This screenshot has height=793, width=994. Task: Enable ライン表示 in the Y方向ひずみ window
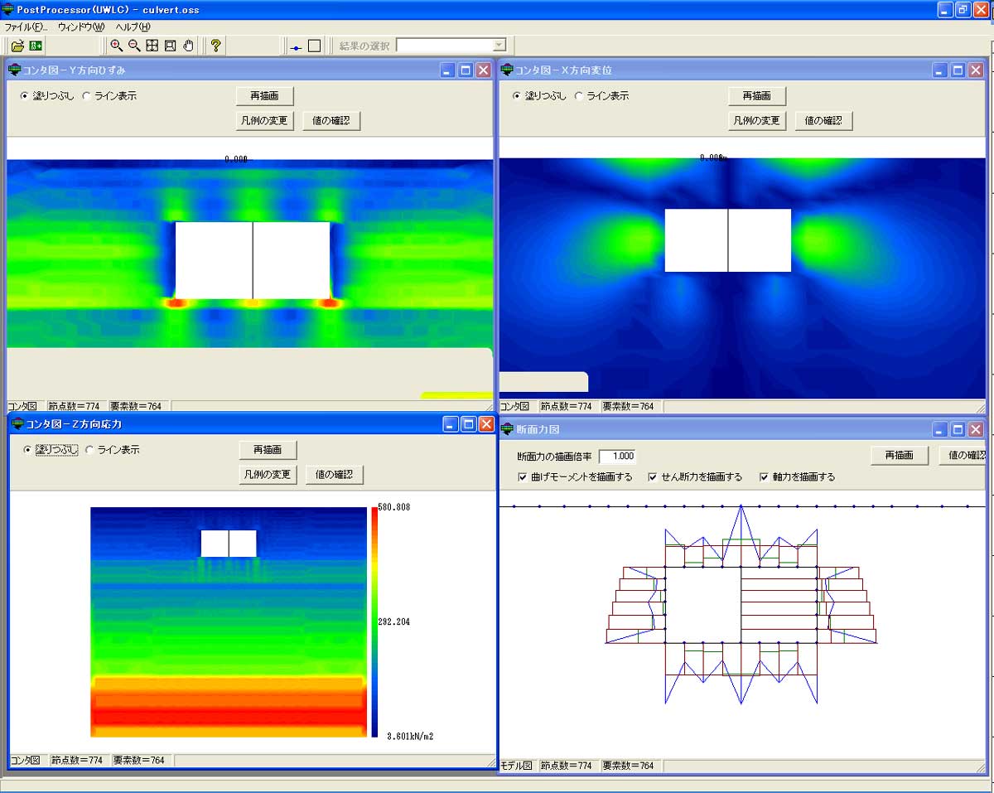[x=87, y=96]
